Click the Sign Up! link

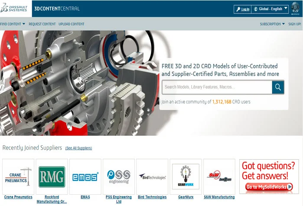pos(294,24)
